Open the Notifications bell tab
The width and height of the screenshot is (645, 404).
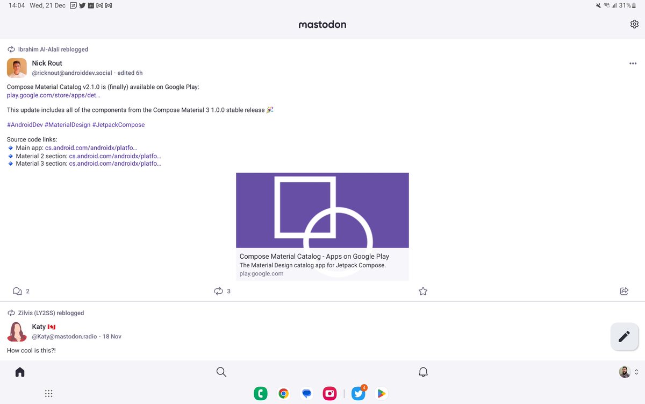423,372
